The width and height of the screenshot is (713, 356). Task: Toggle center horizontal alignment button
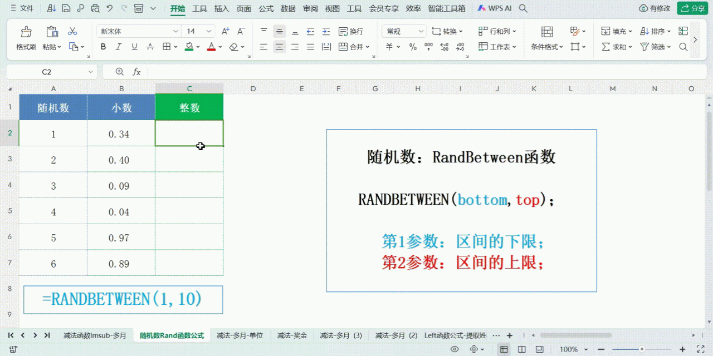click(280, 47)
